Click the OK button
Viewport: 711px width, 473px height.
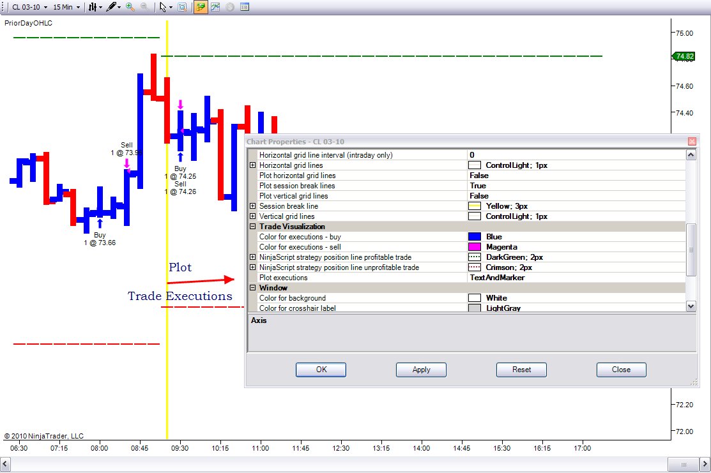coord(321,370)
